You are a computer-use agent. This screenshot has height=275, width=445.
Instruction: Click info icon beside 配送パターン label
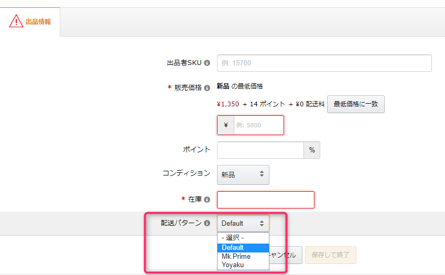pyautogui.click(x=207, y=223)
